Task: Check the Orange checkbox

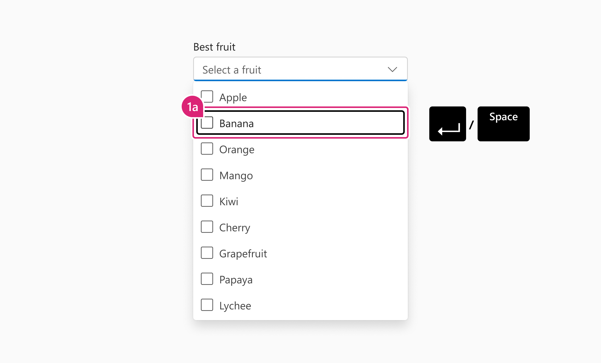Action: click(x=207, y=149)
